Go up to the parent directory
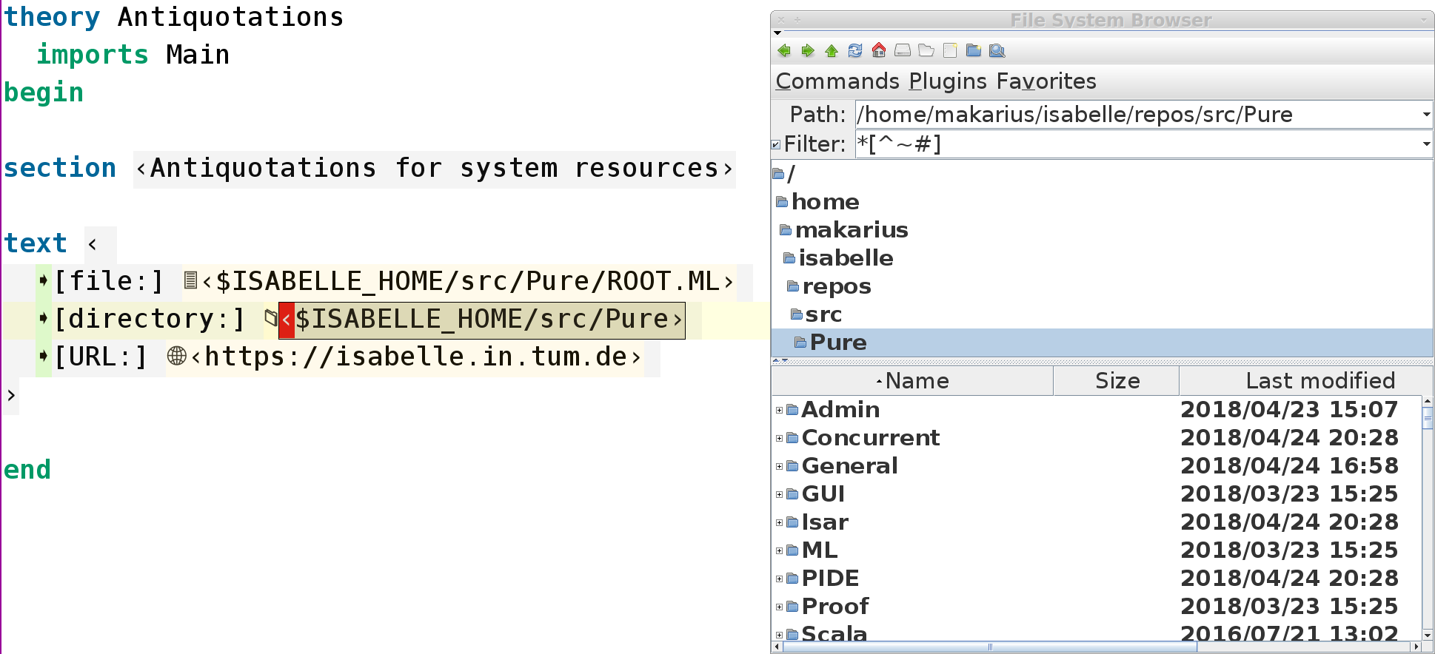The image size is (1435, 654). pos(832,50)
